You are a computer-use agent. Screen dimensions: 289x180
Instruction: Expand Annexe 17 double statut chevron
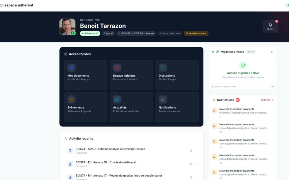[195, 177]
